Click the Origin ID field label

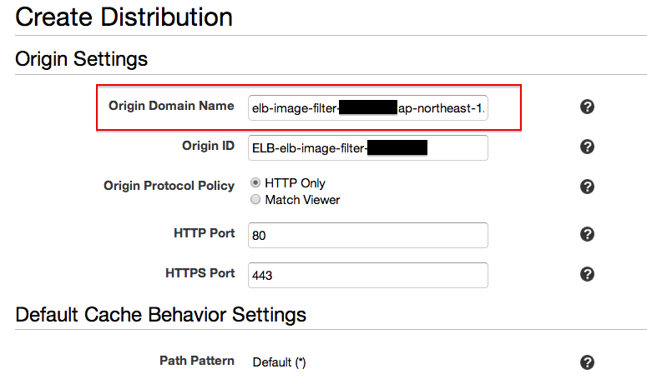(x=208, y=146)
